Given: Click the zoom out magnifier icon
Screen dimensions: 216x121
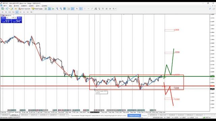Looking at the screenshot, I should (x=61, y=9).
